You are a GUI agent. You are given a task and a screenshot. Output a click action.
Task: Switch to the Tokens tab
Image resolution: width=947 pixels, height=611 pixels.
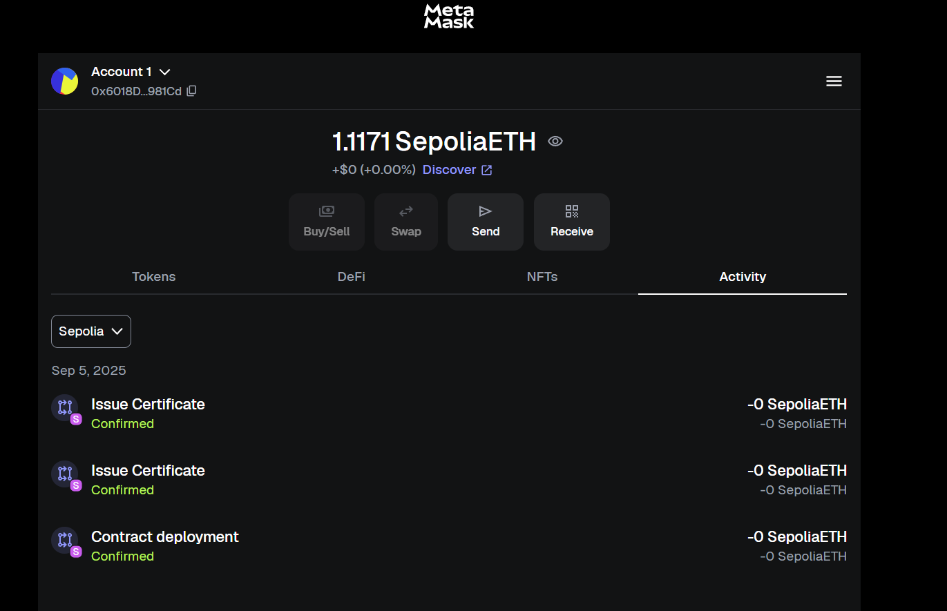153,277
